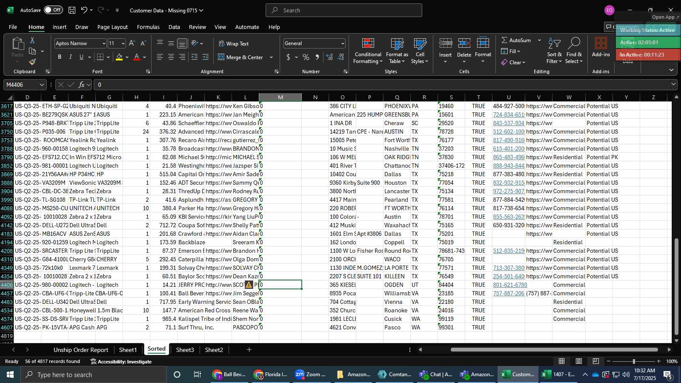This screenshot has width=681, height=383.
Task: Click the Increase Indent icon
Action: pos(206,57)
